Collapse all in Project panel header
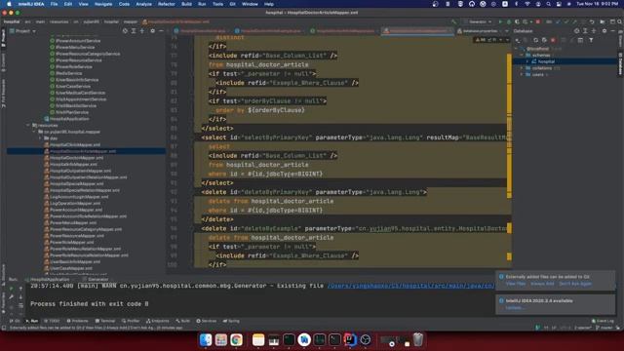This screenshot has width=624, height=351. pyautogui.click(x=142, y=30)
